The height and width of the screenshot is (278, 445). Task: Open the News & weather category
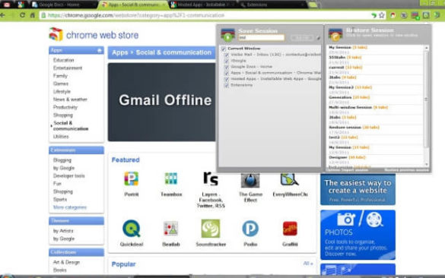click(70, 100)
